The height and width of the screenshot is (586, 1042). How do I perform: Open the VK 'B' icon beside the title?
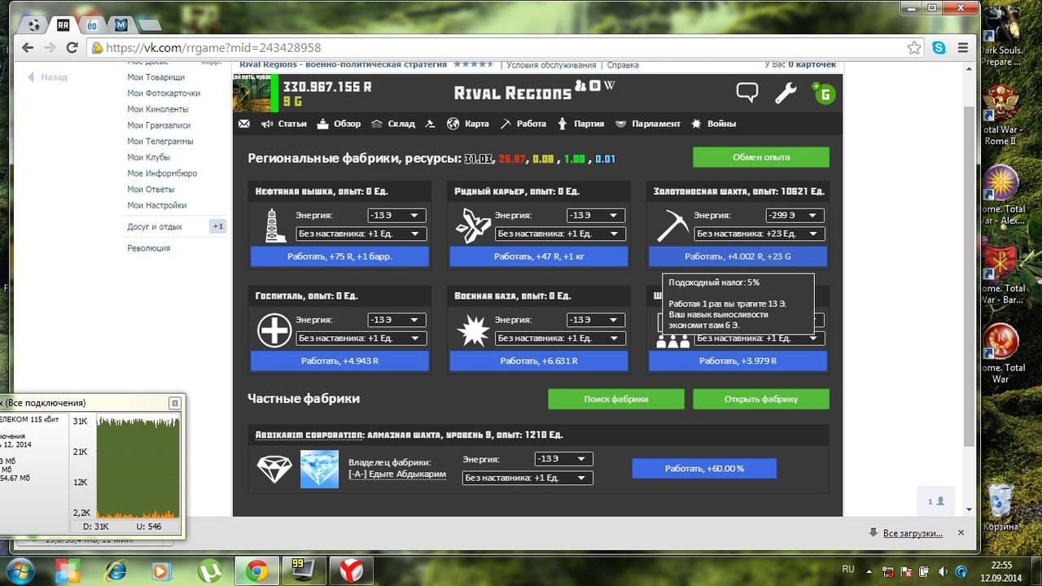click(595, 85)
